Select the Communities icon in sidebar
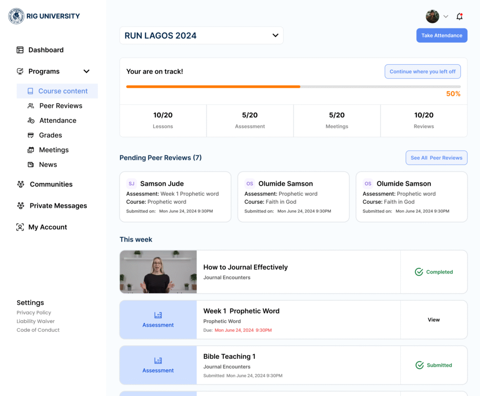This screenshot has height=396, width=480. tap(21, 184)
